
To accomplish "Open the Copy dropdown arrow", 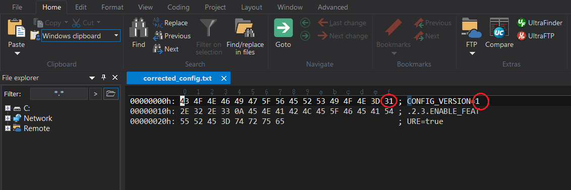I will [x=66, y=23].
